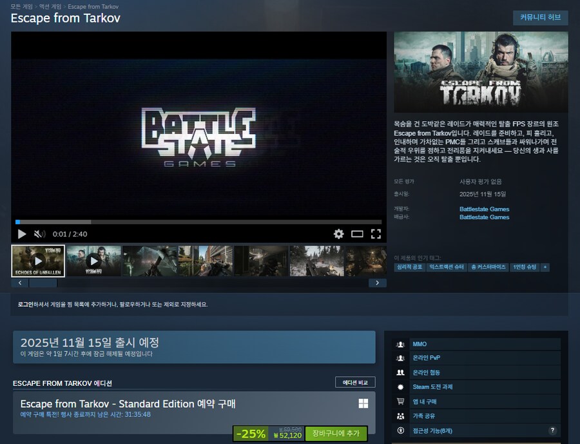Click the 가족 공유 family icon

pyautogui.click(x=400, y=416)
